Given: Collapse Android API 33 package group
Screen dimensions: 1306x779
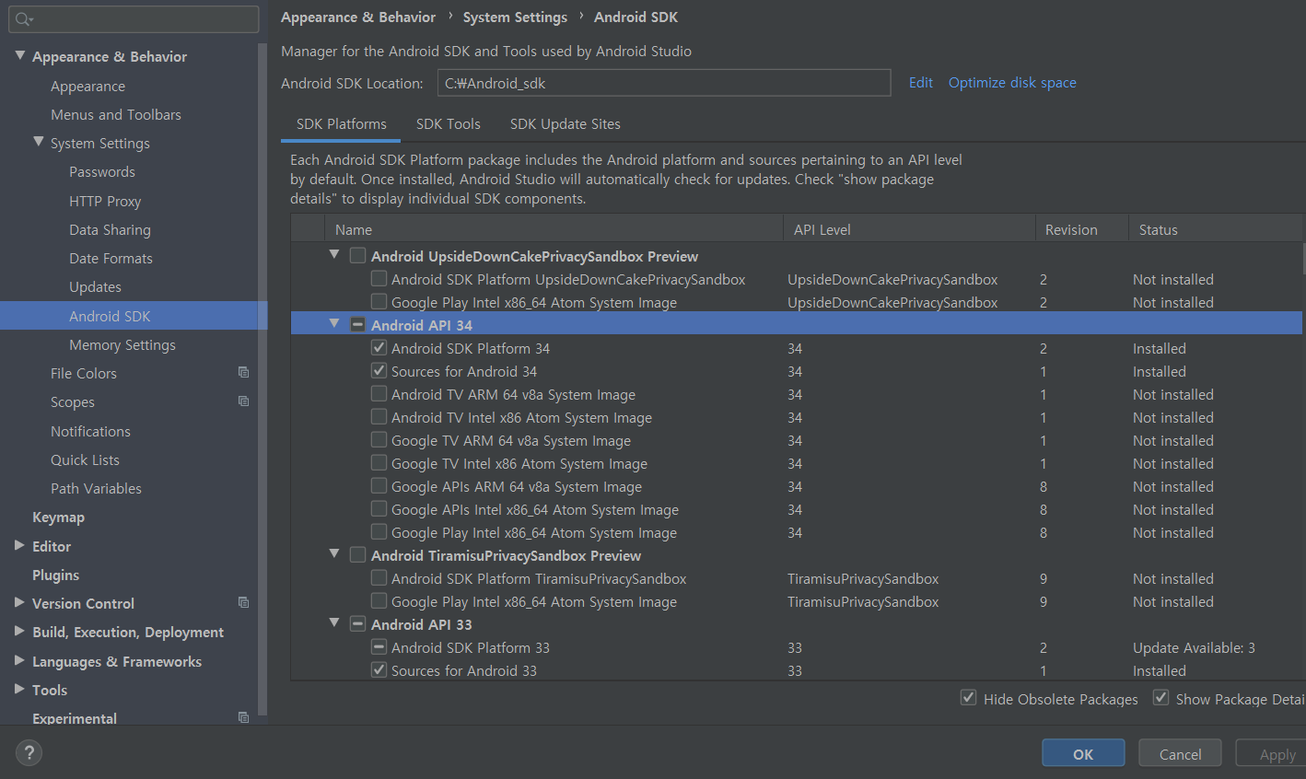Looking at the screenshot, I should (x=334, y=623).
